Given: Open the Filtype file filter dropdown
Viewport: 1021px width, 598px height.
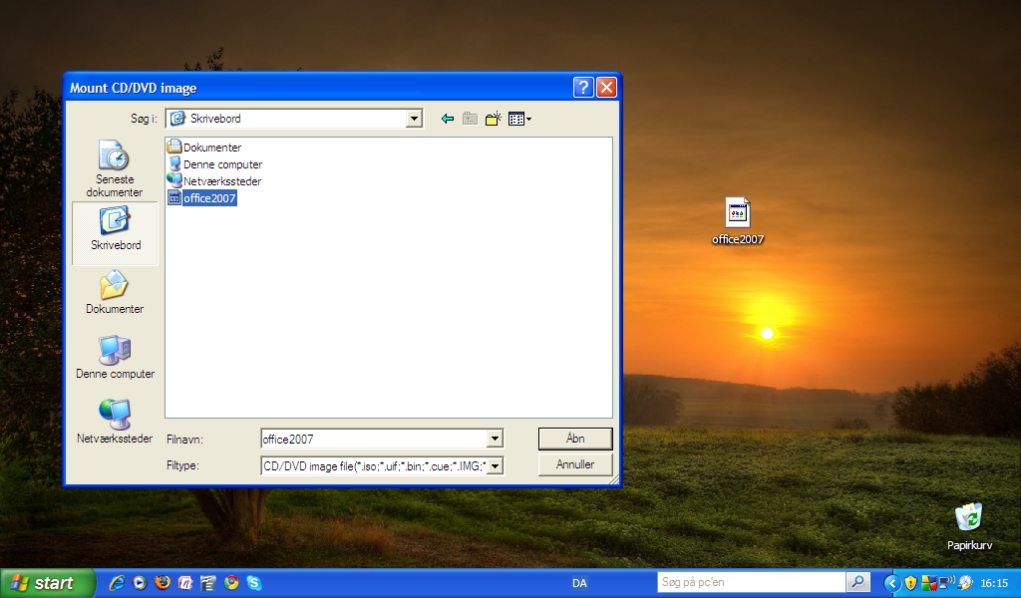Looking at the screenshot, I should tap(495, 465).
